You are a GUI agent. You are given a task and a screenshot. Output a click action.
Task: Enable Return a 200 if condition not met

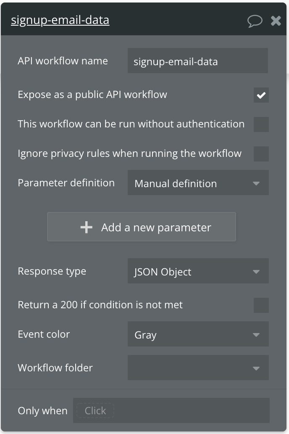(x=261, y=305)
